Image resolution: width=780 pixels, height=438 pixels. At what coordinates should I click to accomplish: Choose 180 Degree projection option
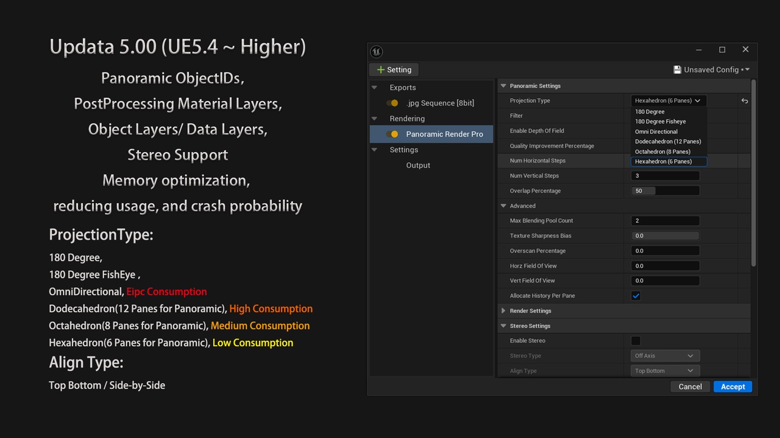[668, 112]
